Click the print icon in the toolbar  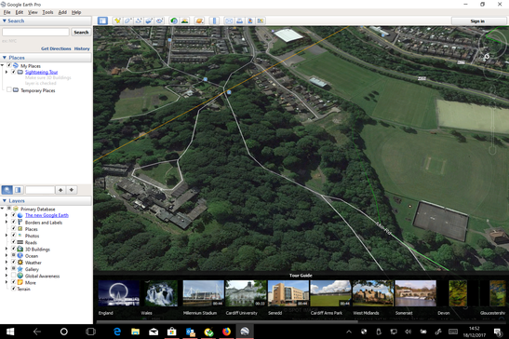239,20
